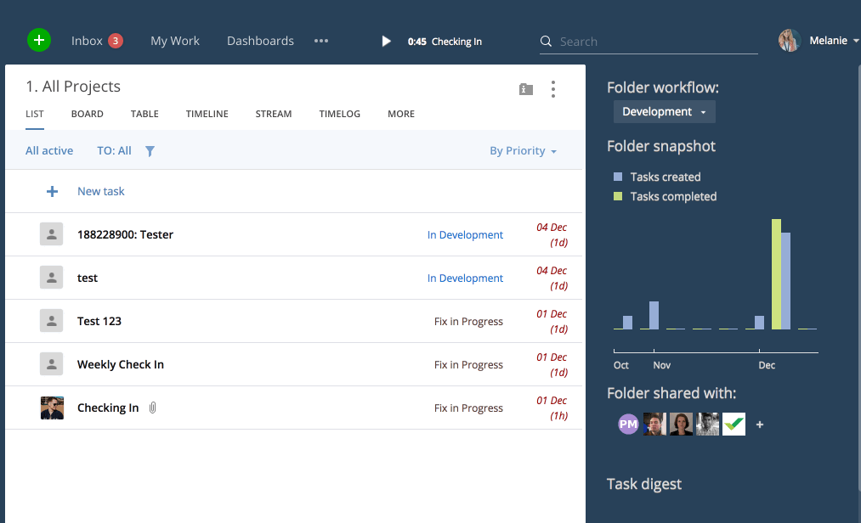
Task: Click the folder info icon
Action: pos(526,89)
